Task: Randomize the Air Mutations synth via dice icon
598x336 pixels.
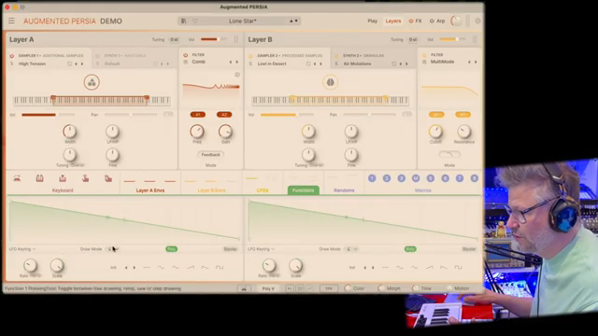Action: click(x=394, y=64)
